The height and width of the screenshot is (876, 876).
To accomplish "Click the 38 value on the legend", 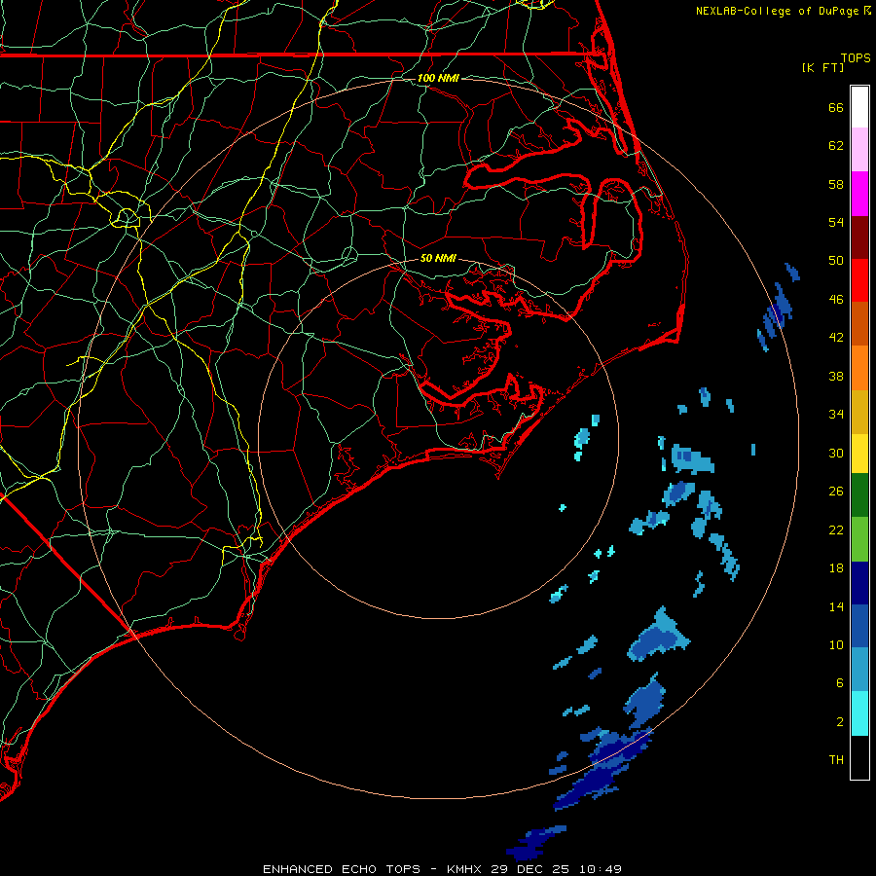I will [x=836, y=376].
